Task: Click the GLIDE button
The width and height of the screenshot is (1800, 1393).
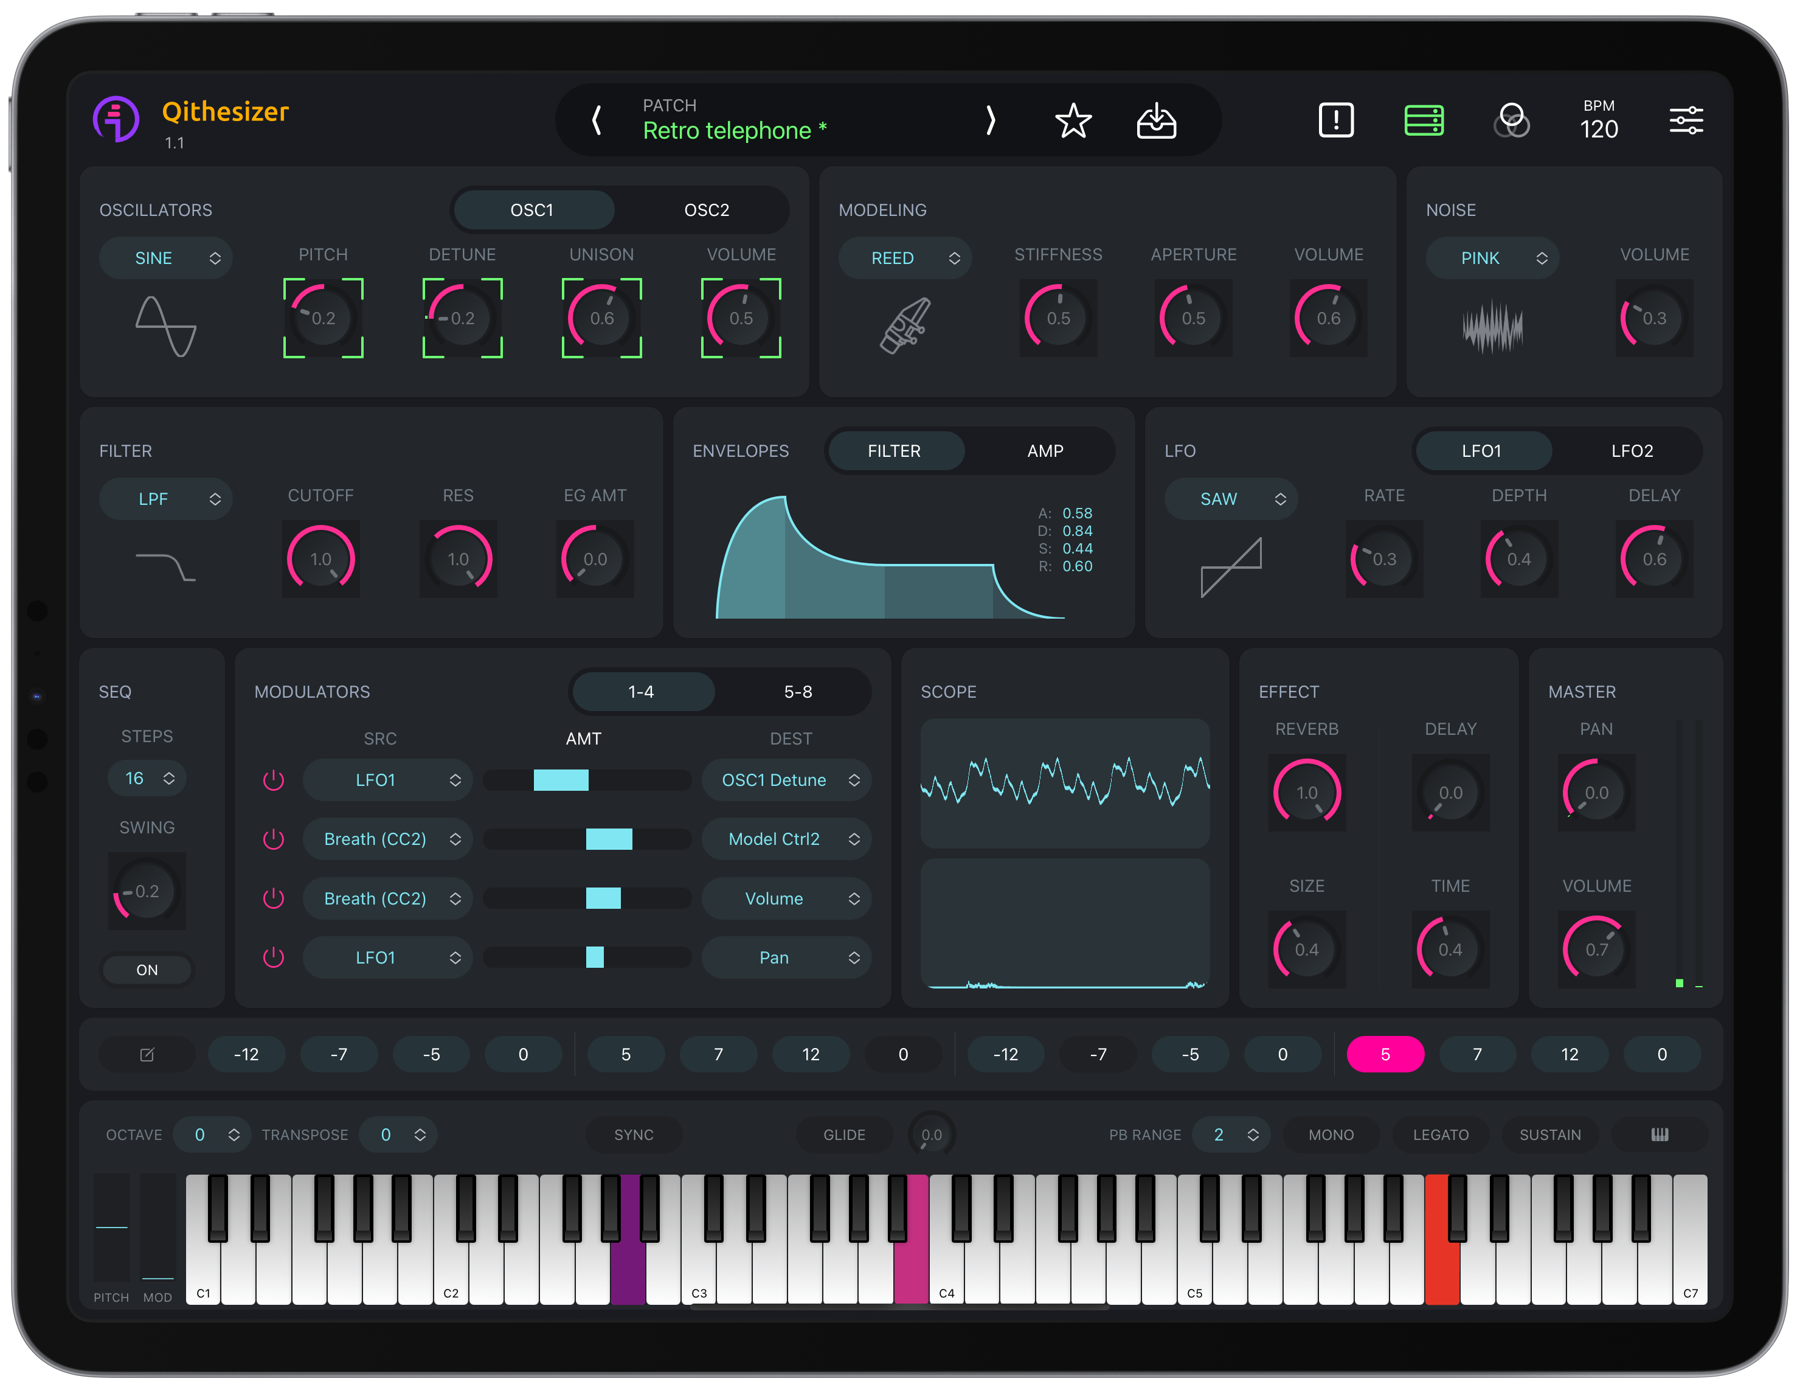Action: [844, 1135]
